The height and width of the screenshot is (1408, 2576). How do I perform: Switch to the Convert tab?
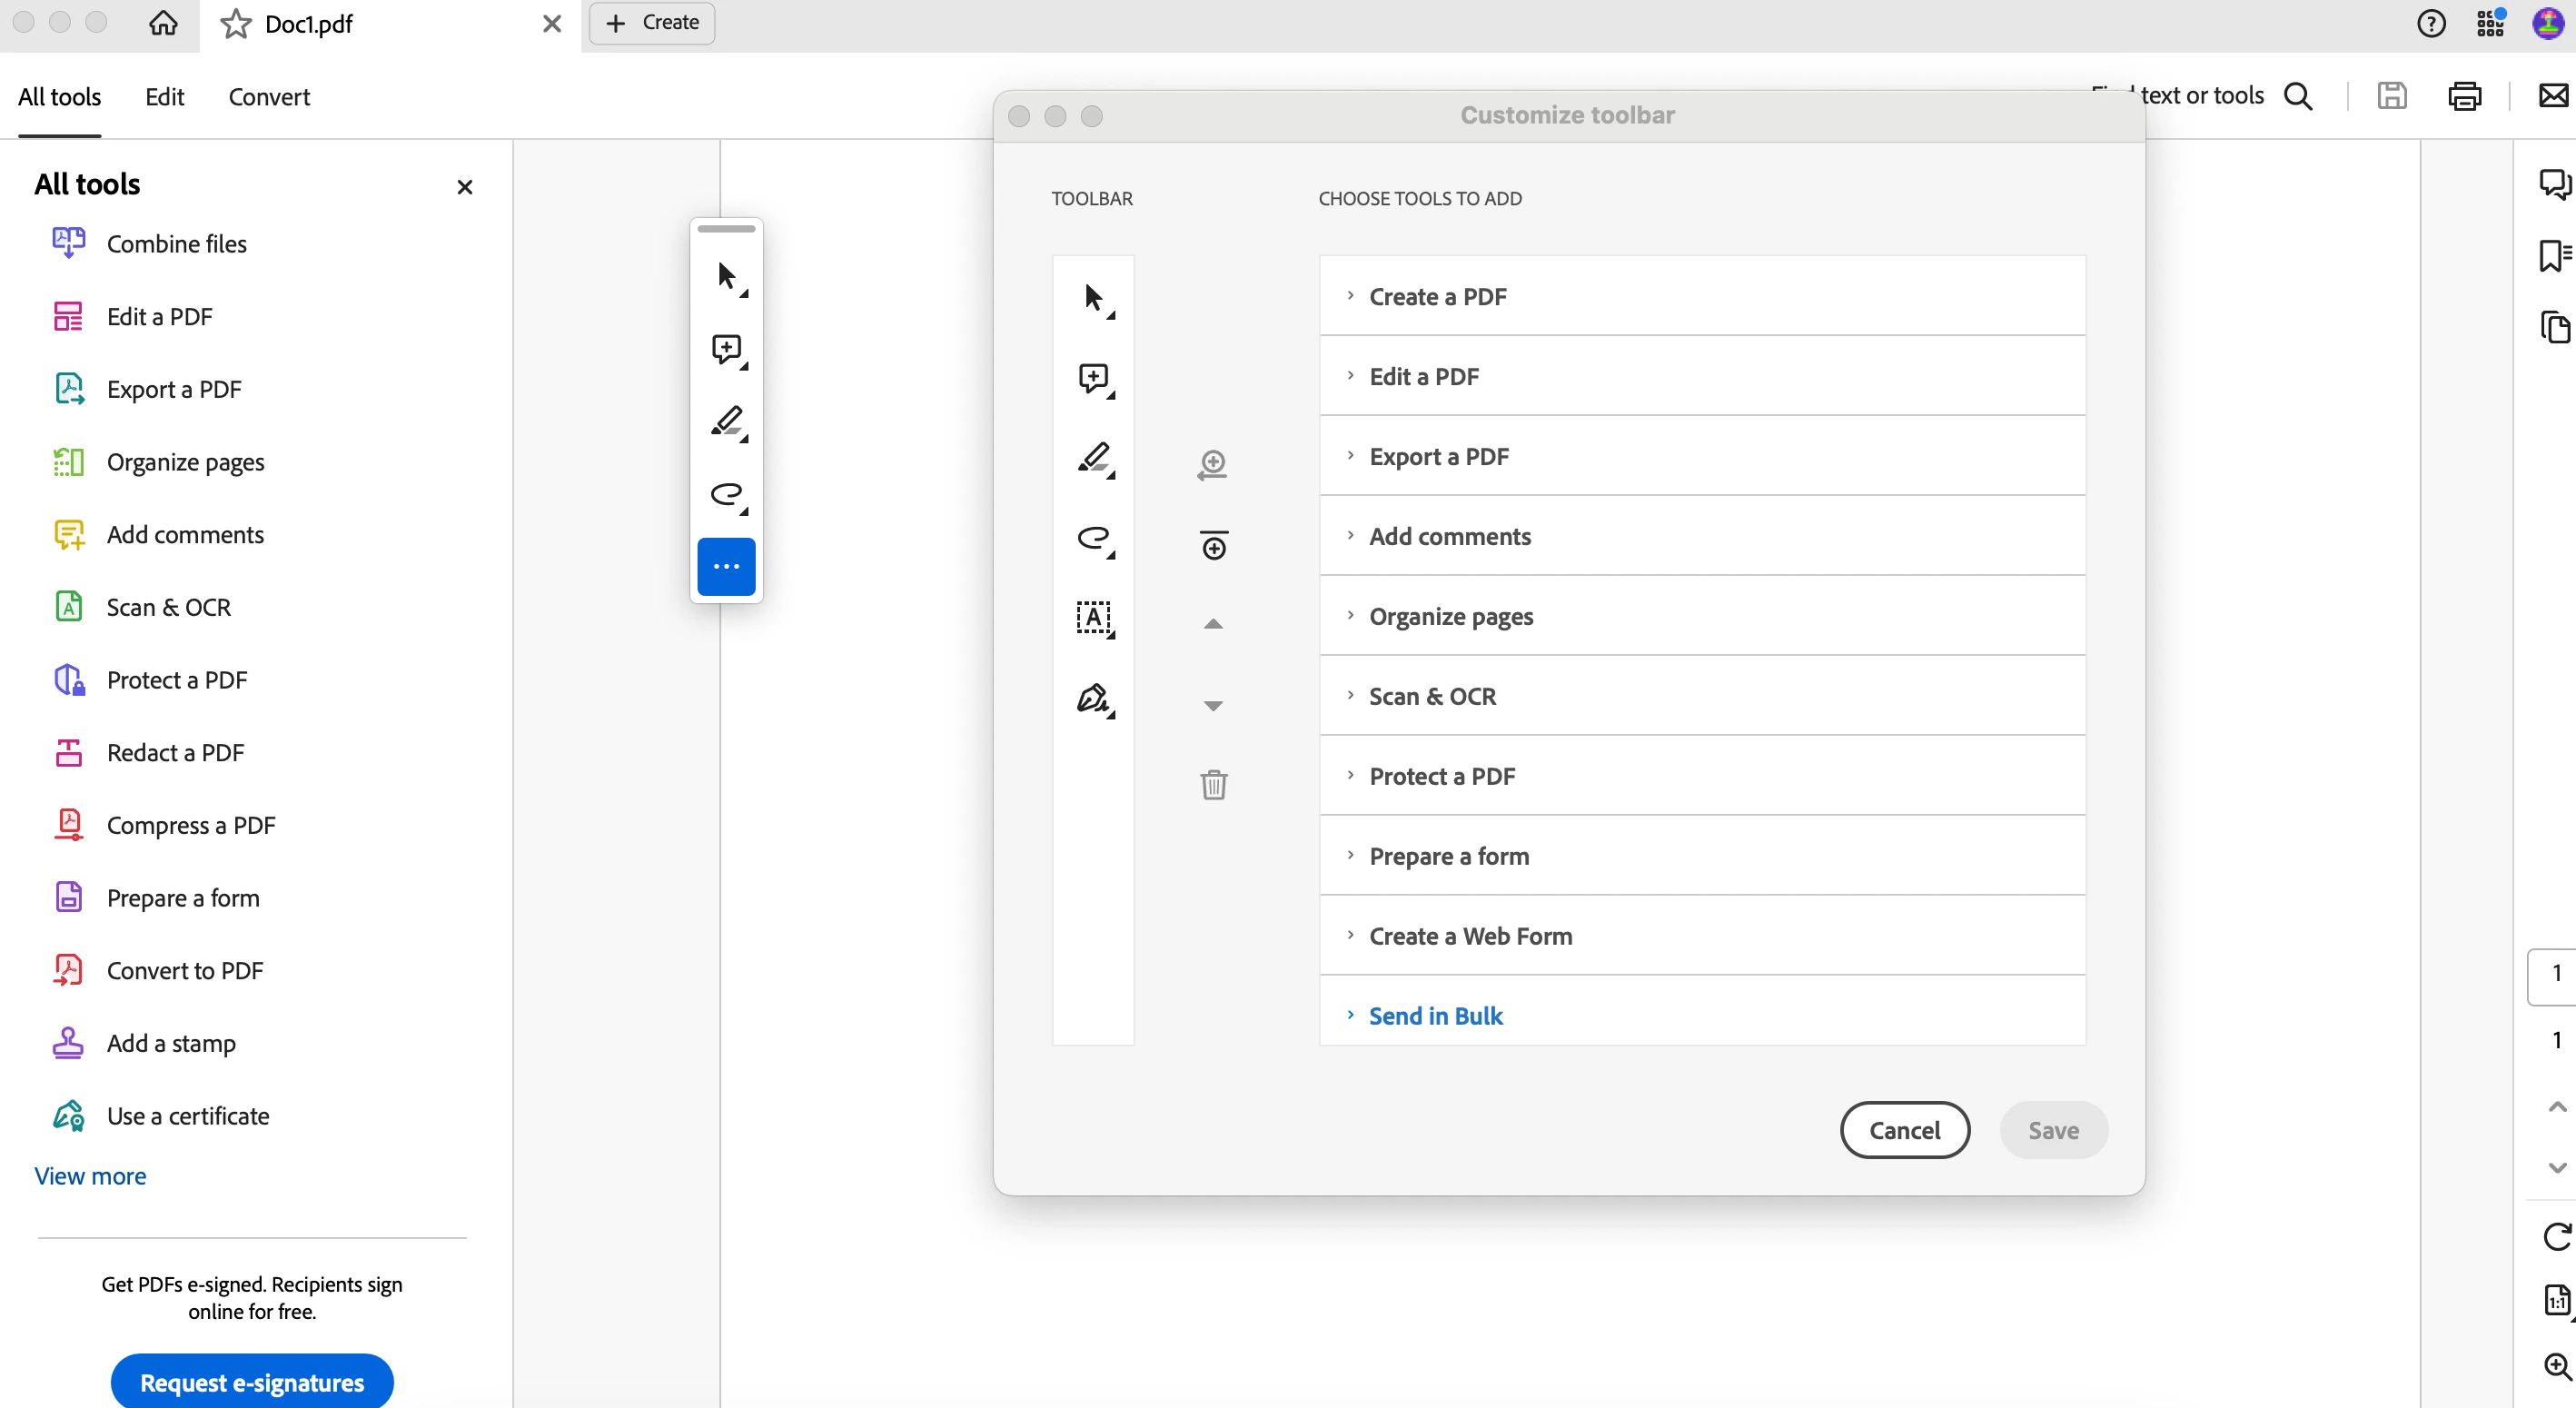[269, 96]
